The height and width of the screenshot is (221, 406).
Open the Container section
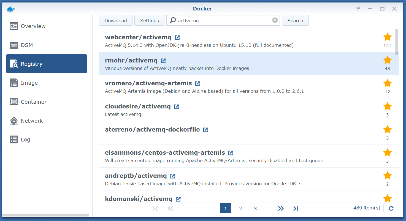(14, 102)
